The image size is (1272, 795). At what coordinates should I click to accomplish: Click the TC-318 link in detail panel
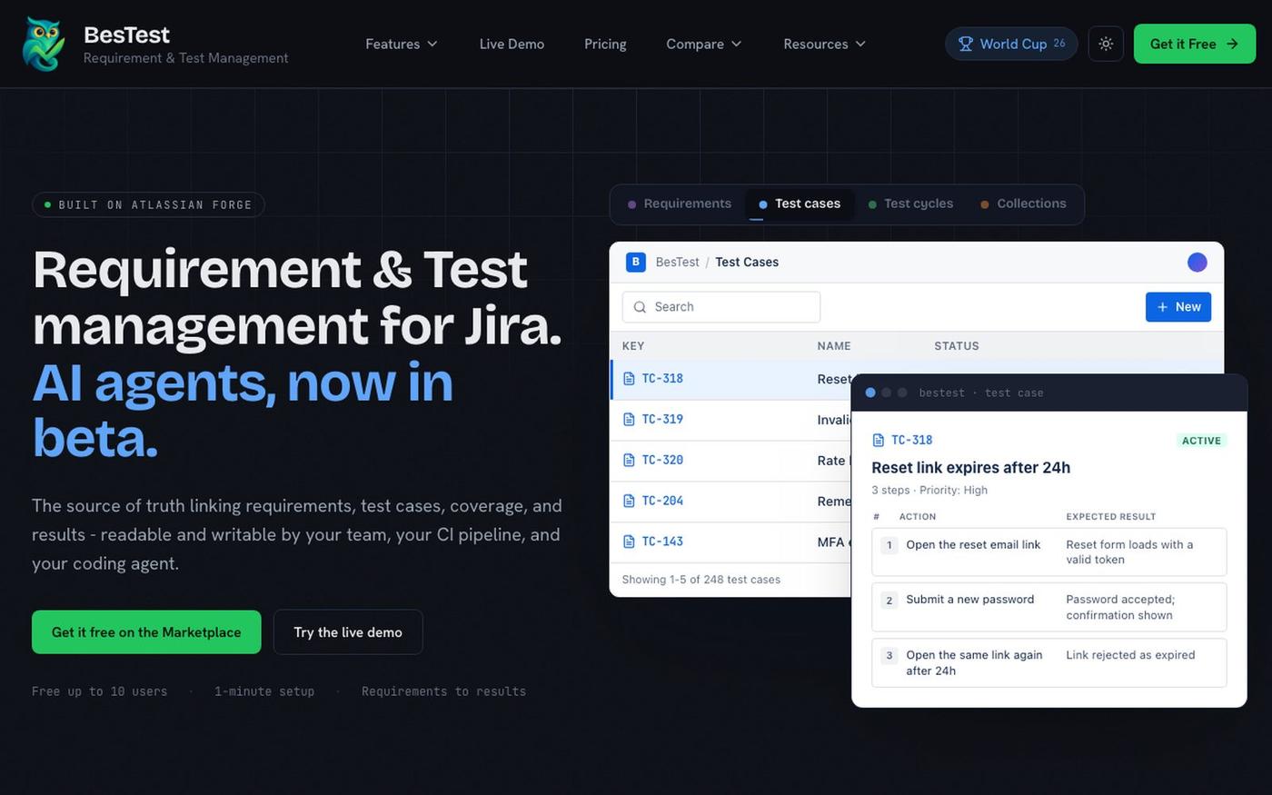click(x=911, y=441)
